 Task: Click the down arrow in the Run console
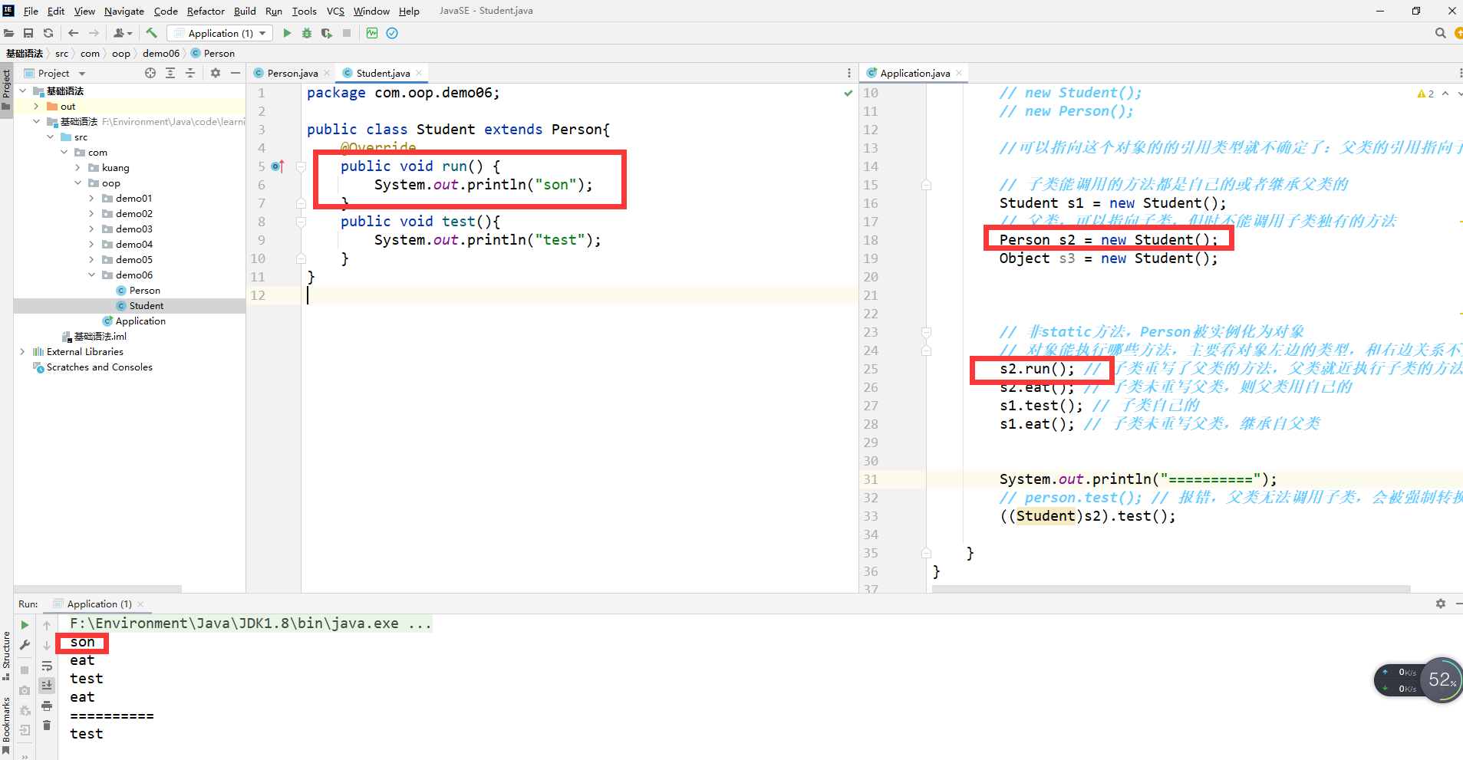[x=47, y=645]
